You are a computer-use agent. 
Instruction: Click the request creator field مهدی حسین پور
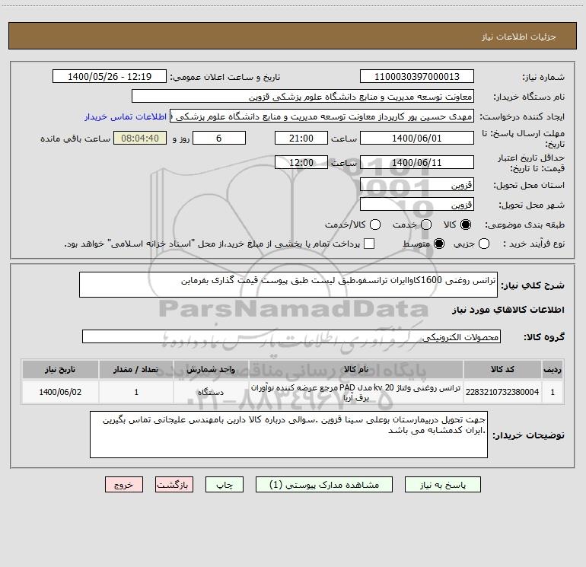point(322,116)
